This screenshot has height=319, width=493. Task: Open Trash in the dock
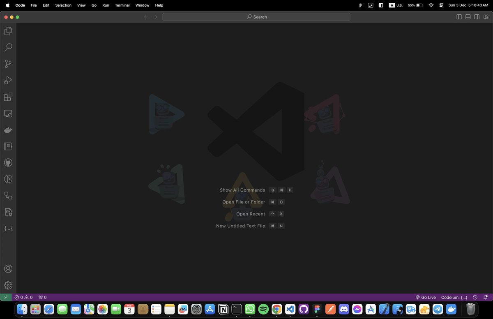(471, 309)
